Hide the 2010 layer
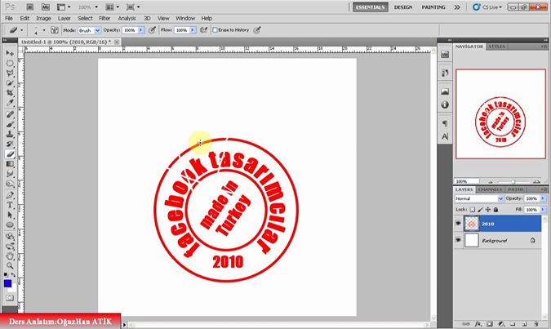Screen dimensions: 551x329 point(458,224)
